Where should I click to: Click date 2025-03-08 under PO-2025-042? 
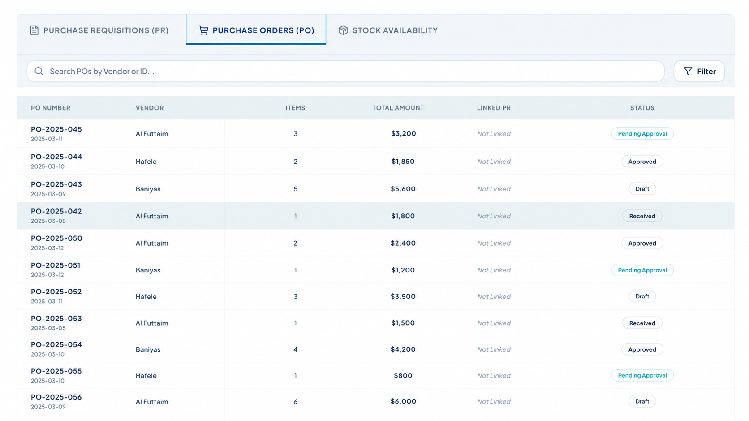48,221
